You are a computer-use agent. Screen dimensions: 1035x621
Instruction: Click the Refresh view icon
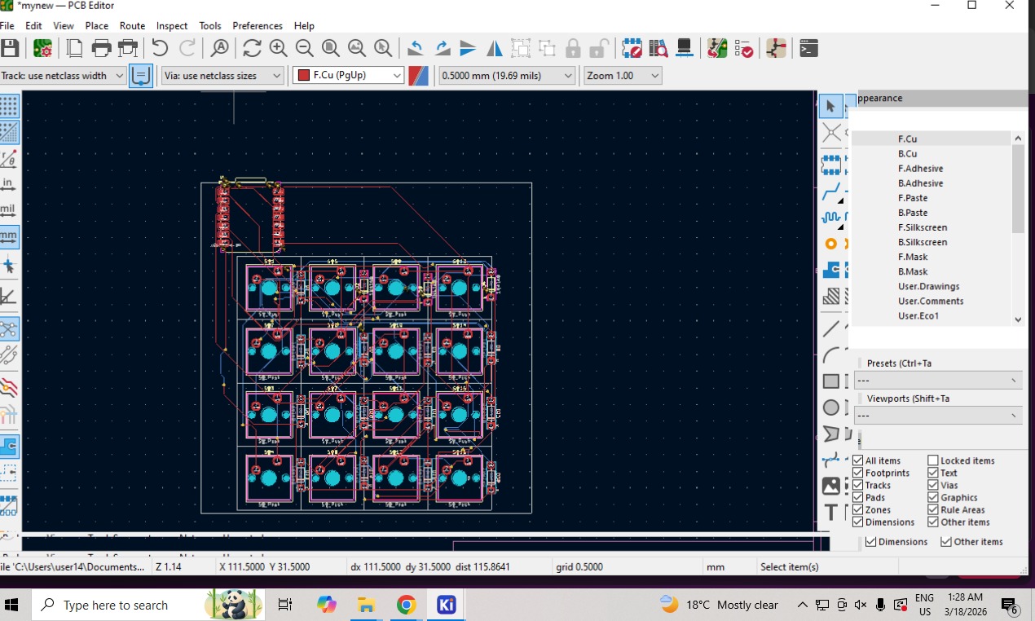(252, 48)
